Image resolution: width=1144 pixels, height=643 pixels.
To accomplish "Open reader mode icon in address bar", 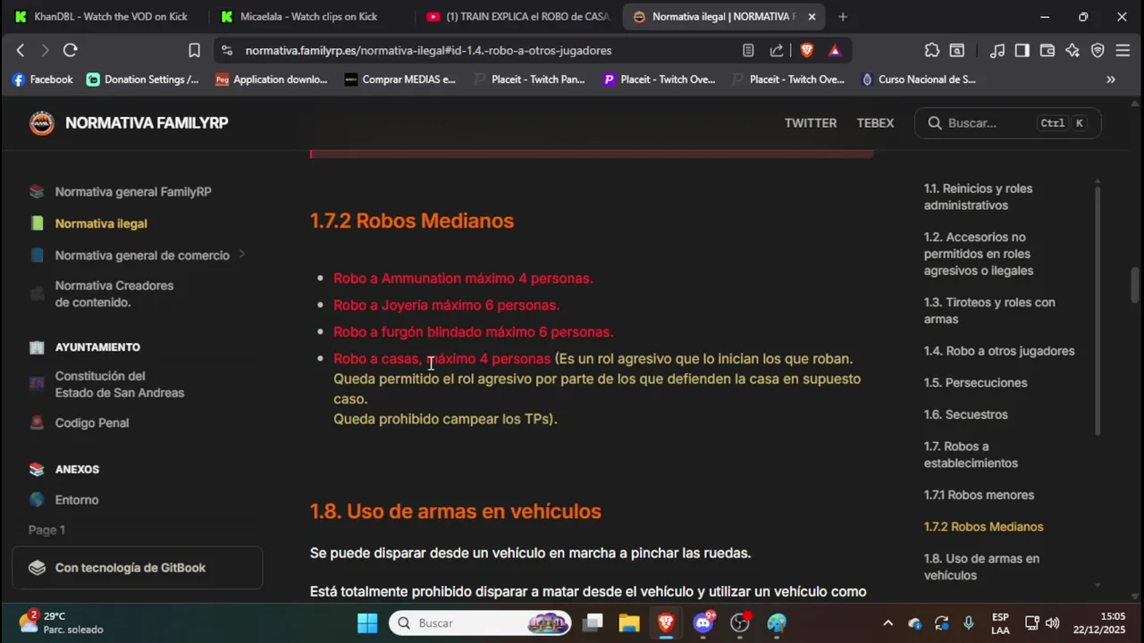I will [748, 51].
